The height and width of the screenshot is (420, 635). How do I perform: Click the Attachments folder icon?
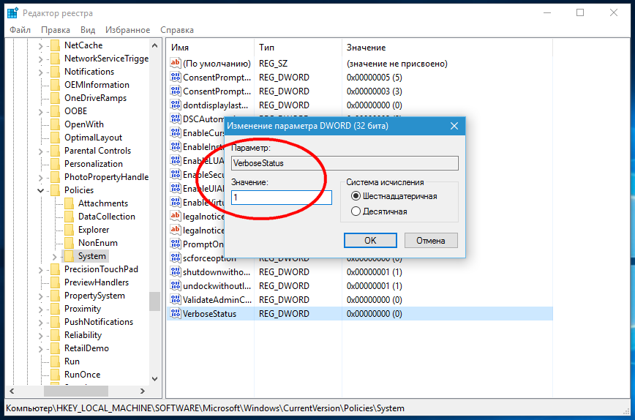coord(69,203)
